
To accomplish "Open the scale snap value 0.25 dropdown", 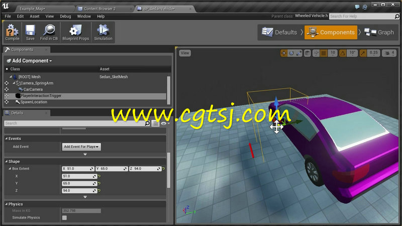I will click(373, 53).
